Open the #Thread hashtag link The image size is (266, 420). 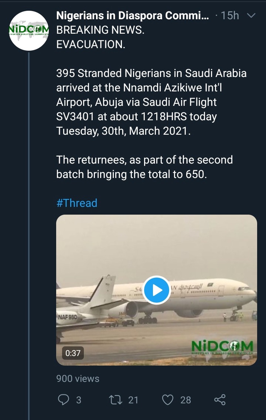[x=77, y=203]
